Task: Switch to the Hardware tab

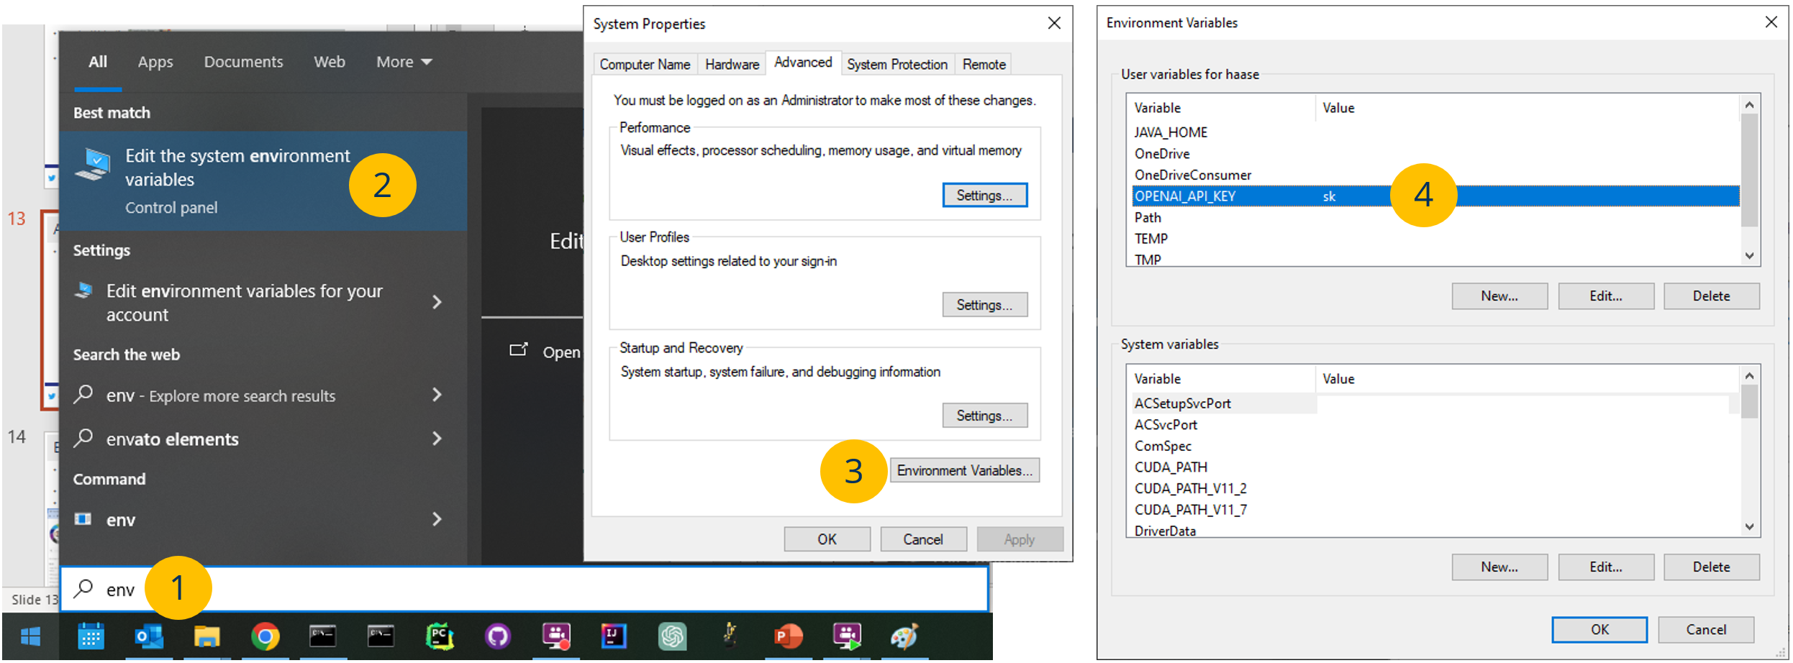Action: (x=732, y=65)
